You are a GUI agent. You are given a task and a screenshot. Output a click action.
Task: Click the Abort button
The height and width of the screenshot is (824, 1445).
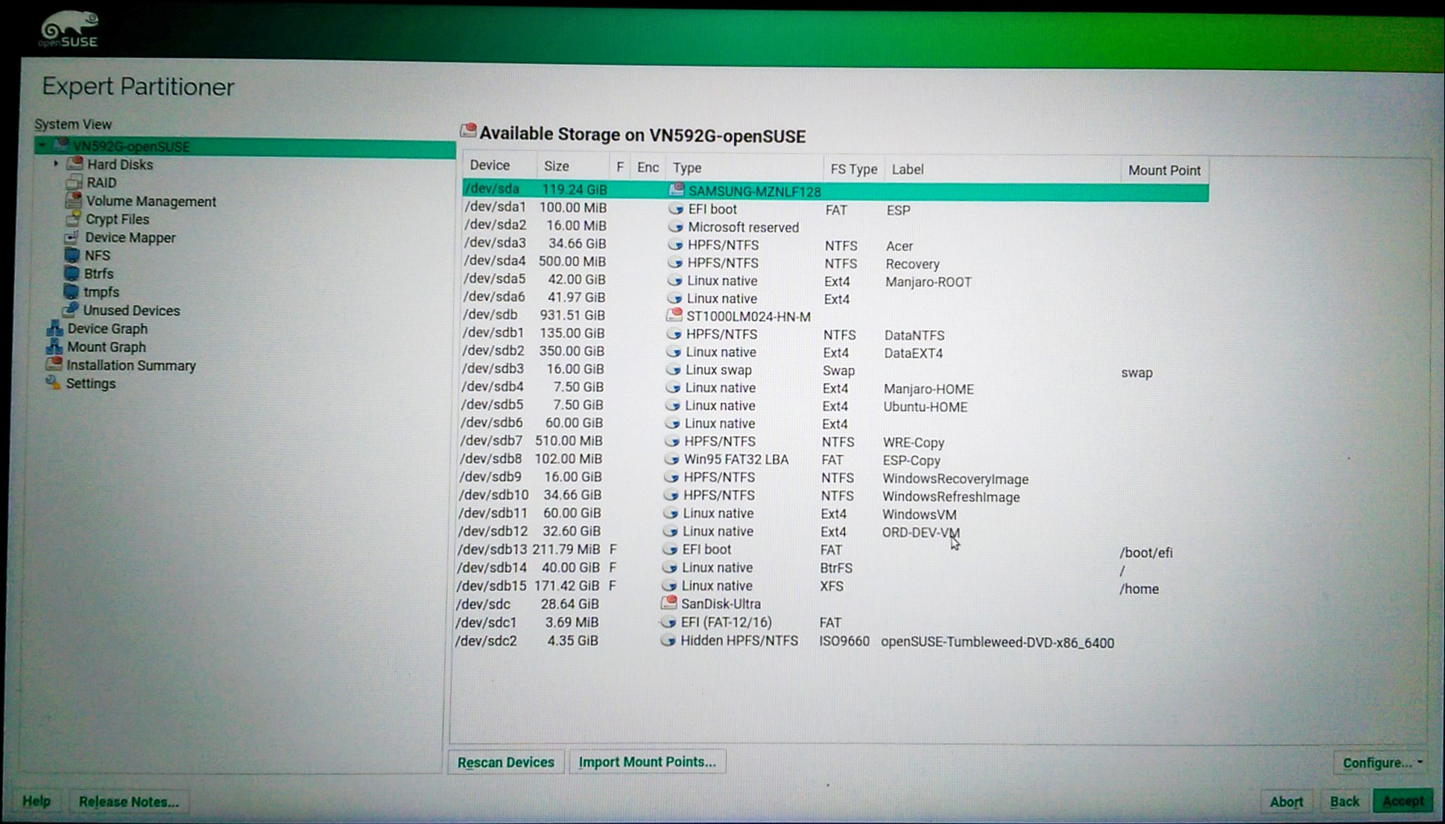click(1286, 802)
